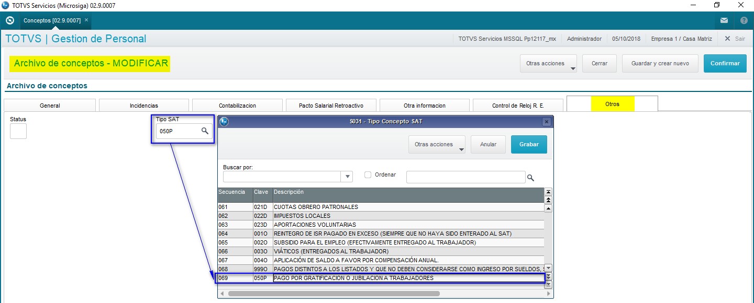Open Otras acciones in the S031 dialog
This screenshot has width=754, height=303.
[437, 144]
